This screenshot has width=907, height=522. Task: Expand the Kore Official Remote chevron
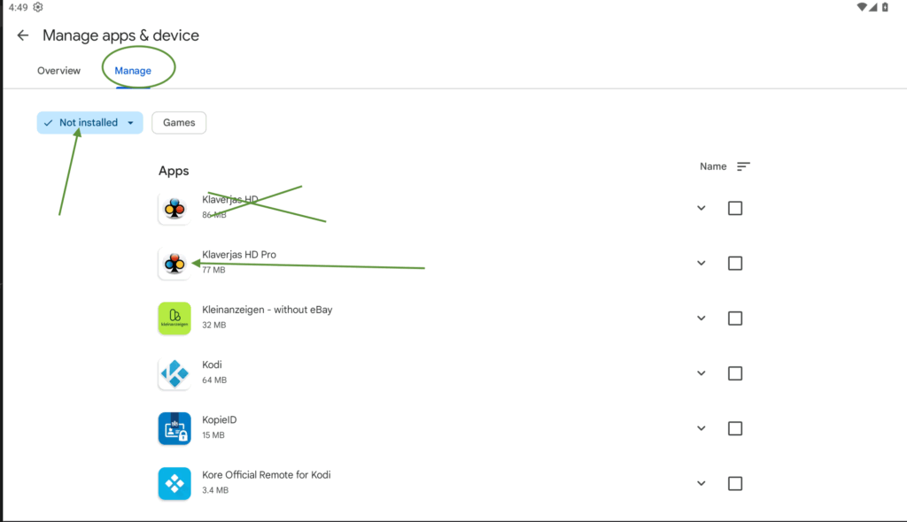coord(701,483)
